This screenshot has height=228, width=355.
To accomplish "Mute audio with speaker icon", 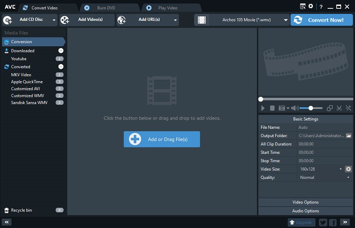I will click(x=295, y=108).
